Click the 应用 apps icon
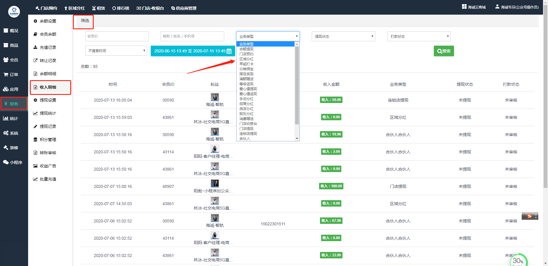This screenshot has width=548, height=266. tap(6, 89)
